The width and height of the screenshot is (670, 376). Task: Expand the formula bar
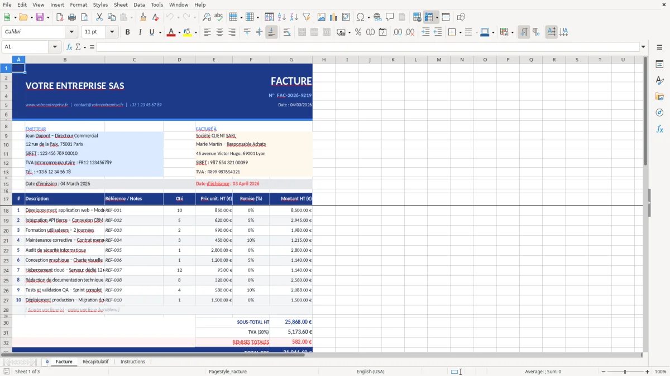643,47
